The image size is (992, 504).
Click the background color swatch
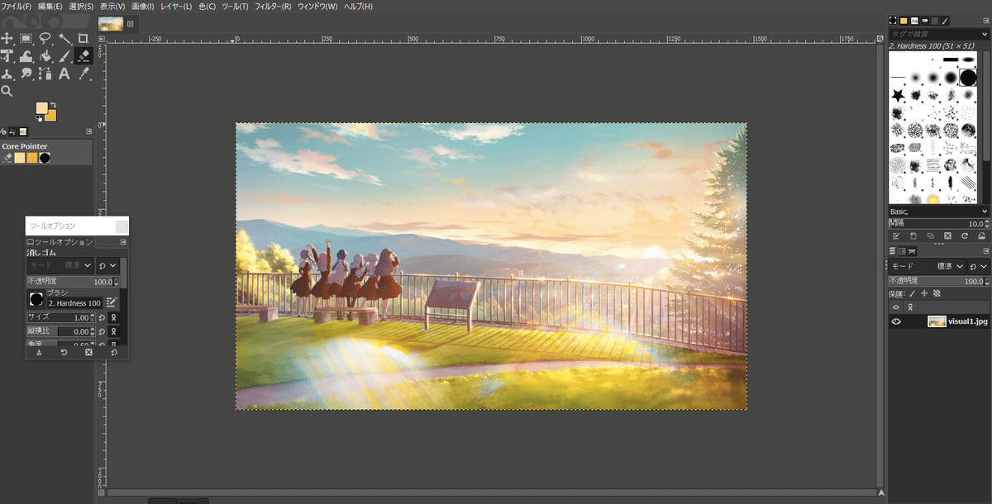tap(51, 116)
